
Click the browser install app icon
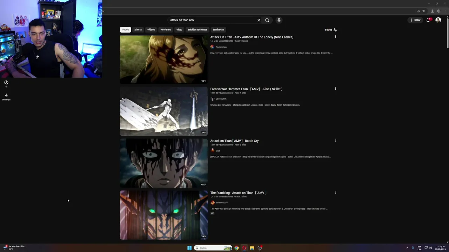click(418, 11)
